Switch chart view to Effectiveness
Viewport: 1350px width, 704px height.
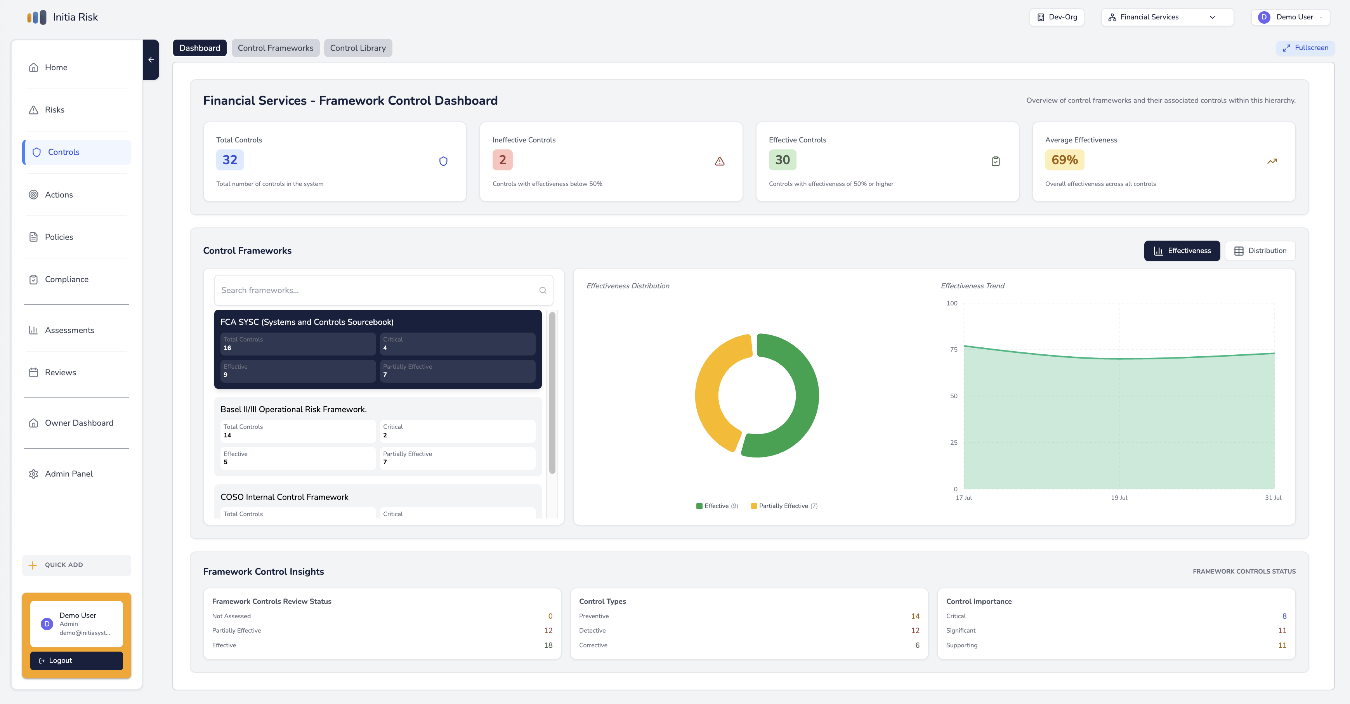pos(1182,251)
